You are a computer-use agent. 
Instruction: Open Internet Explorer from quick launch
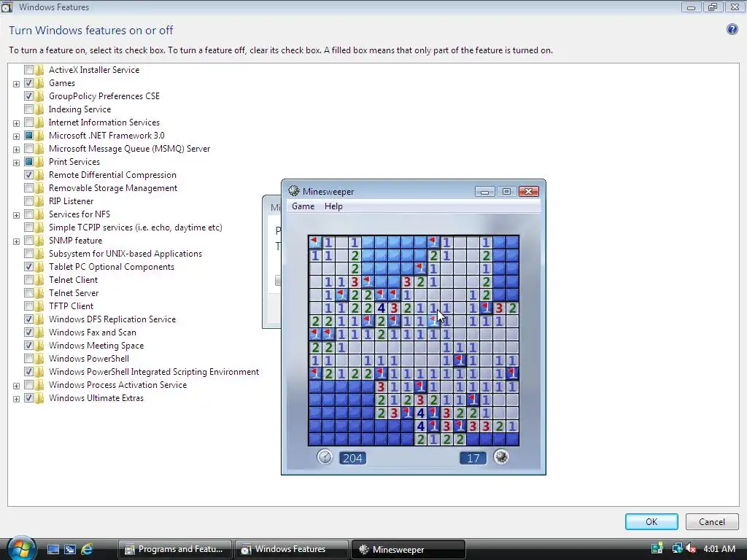[87, 549]
